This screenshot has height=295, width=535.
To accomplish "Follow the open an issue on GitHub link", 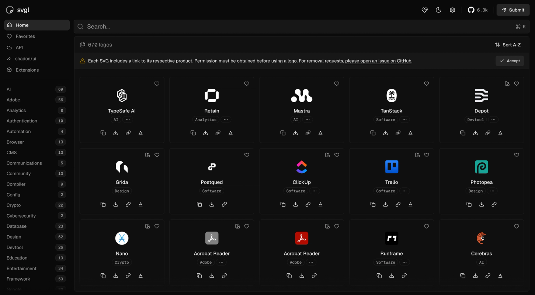I will point(378,61).
